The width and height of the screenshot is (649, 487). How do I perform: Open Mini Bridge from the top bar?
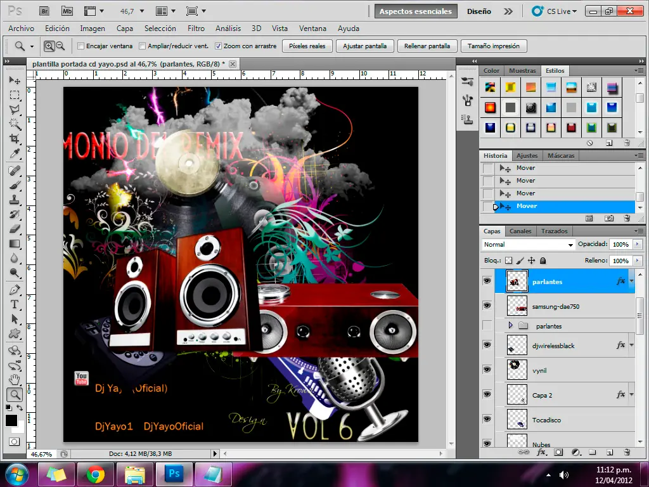pyautogui.click(x=67, y=11)
